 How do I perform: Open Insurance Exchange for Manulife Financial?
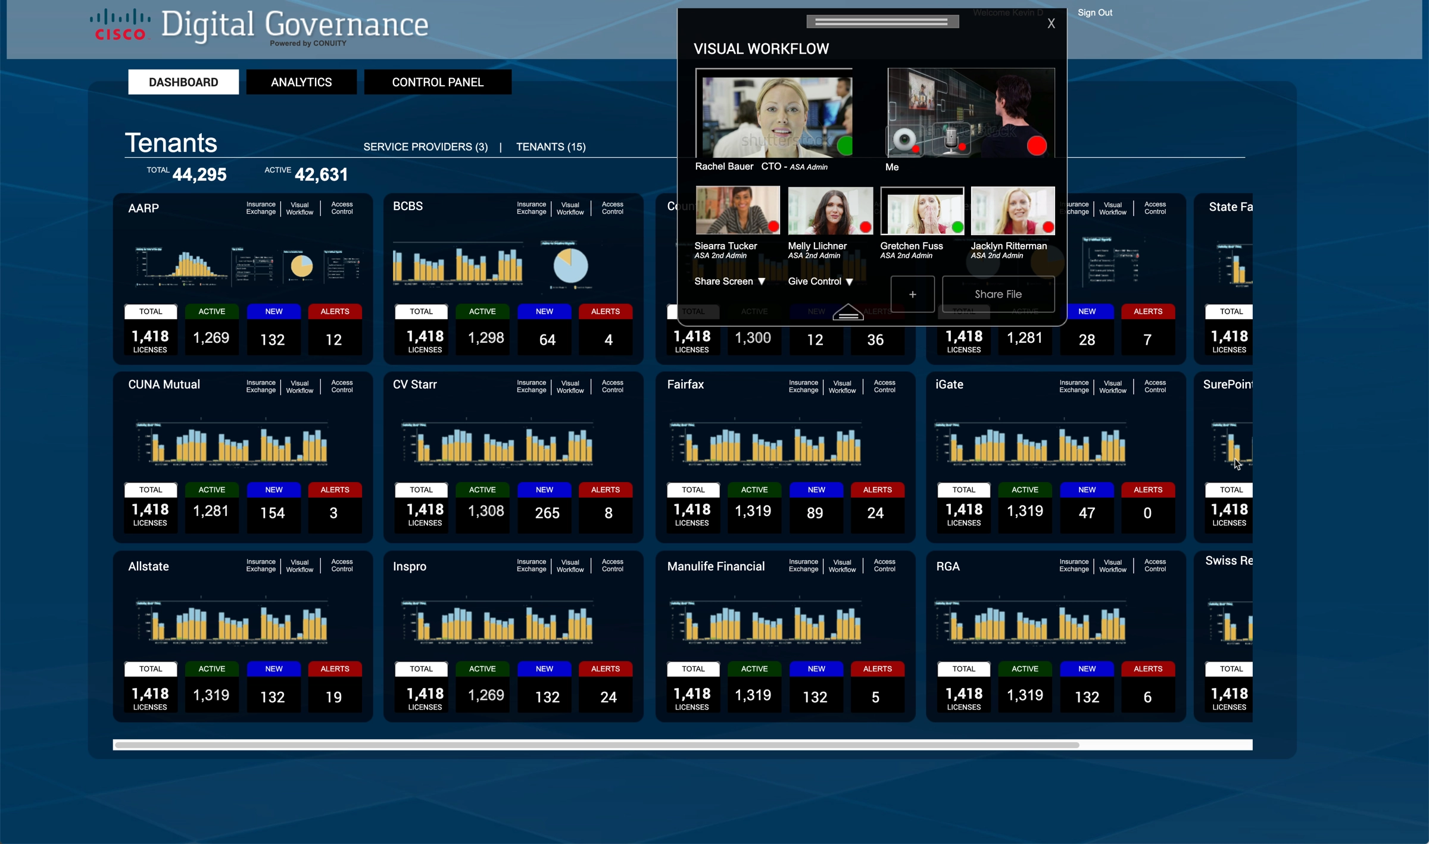(x=803, y=565)
